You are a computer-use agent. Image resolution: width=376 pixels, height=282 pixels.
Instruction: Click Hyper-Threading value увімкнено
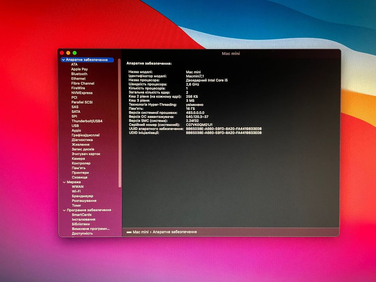point(195,105)
